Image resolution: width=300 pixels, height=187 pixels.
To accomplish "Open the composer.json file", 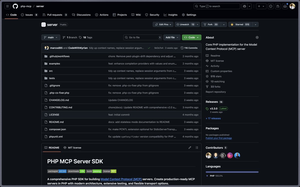I will point(57,129).
